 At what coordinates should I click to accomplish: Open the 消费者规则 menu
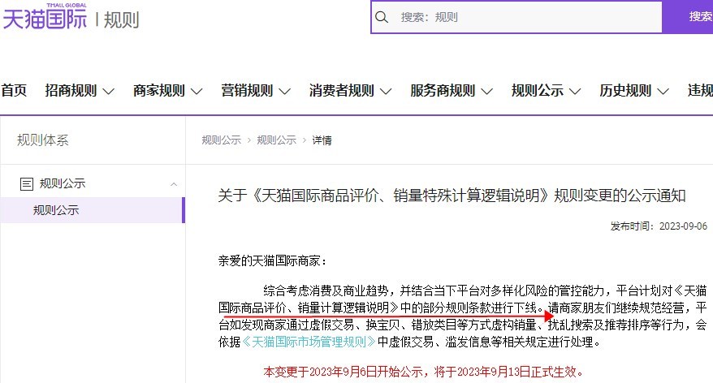tap(342, 90)
